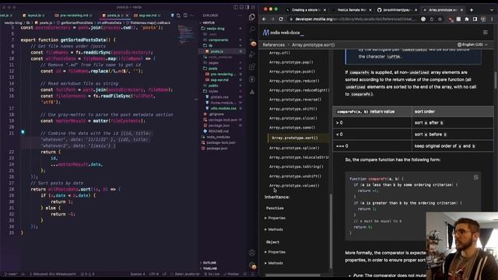Image resolution: width=498 pixels, height=280 pixels.
Task: Open Array.prototype.slice() in MDN sidebar
Action: [293, 118]
